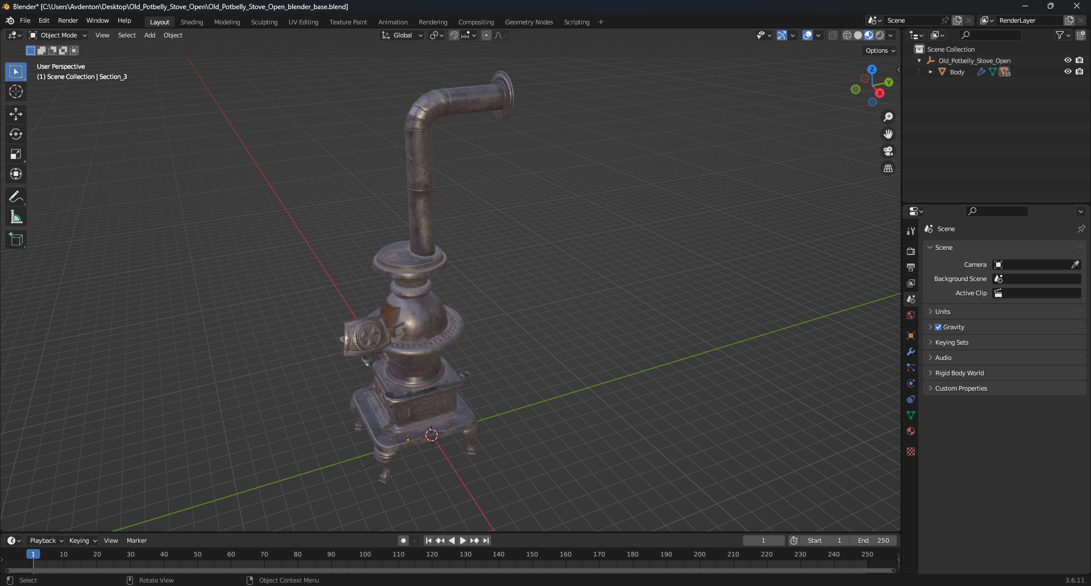Open the Playback dropdown in timeline

click(x=46, y=541)
